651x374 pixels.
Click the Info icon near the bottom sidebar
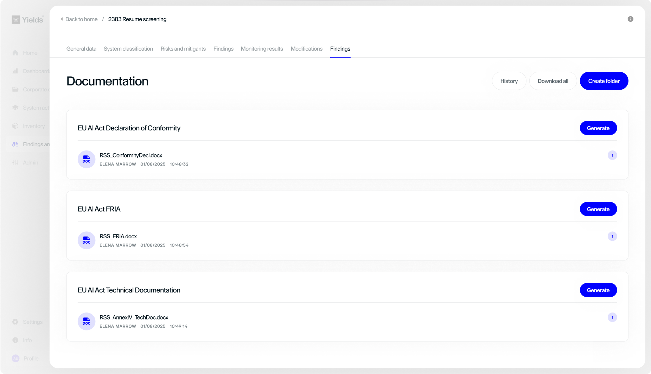click(x=15, y=340)
